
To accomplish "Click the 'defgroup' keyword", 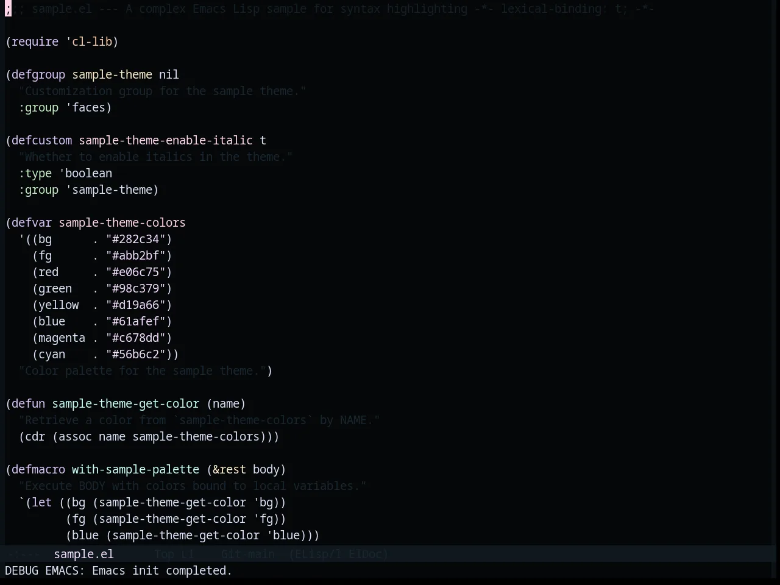I will [x=38, y=74].
